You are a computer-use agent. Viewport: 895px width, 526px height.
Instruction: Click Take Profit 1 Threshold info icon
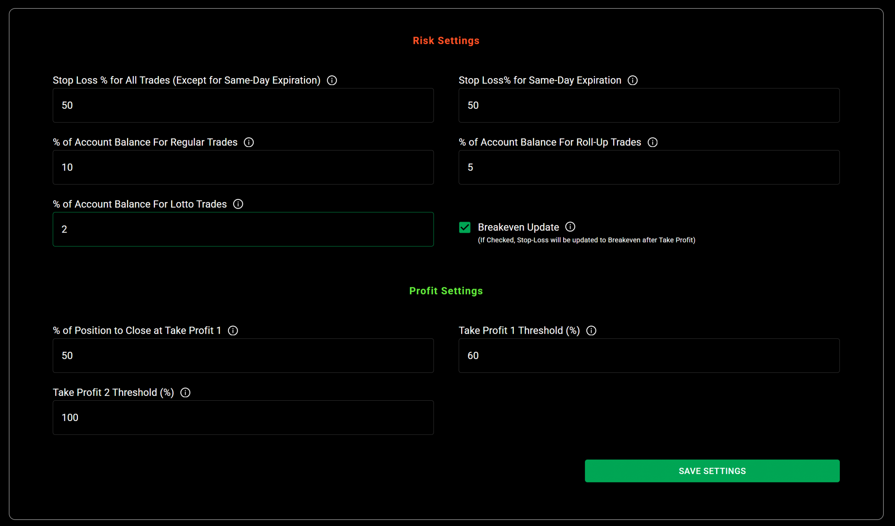[x=591, y=331]
